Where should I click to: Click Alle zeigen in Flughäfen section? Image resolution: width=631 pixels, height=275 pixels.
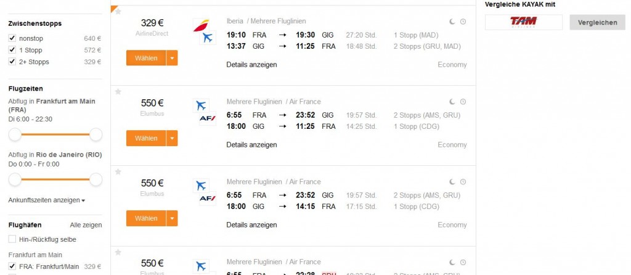86,225
